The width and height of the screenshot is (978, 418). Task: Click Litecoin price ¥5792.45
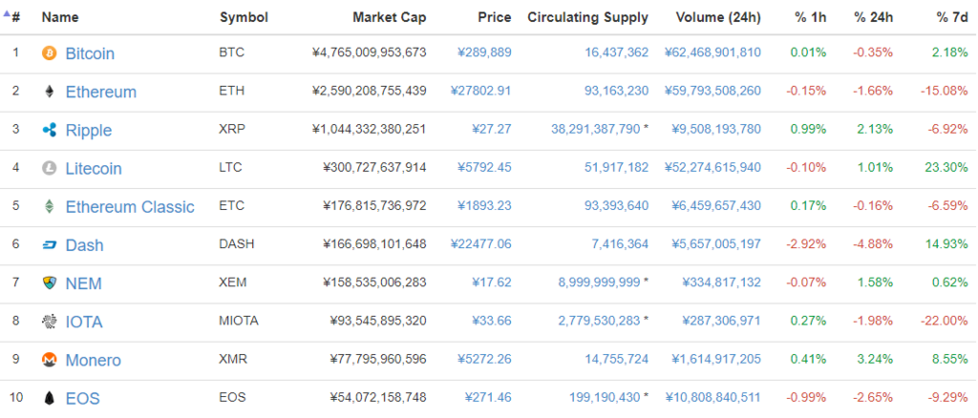[x=484, y=168]
